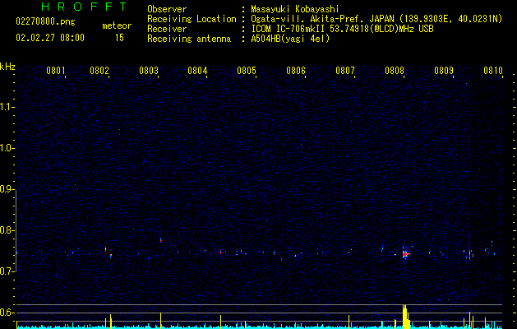This screenshot has height=329, width=517.
Task: Click the 0802 time marker
Action: [x=99, y=71]
